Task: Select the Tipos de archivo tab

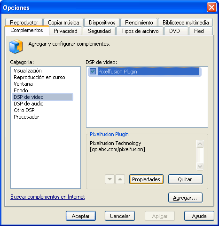Action: [x=140, y=31]
